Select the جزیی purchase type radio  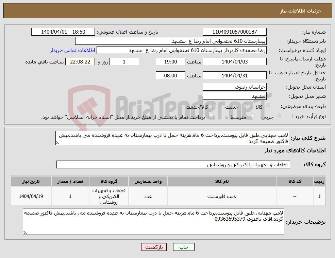(x=280, y=116)
